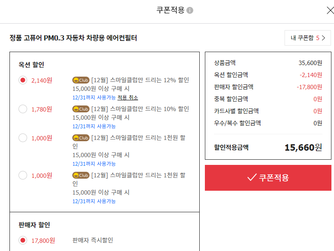Viewport: 334px width, 251px height.
Task: Click Club badge on second 1천원 coupon
Action: 81,175
